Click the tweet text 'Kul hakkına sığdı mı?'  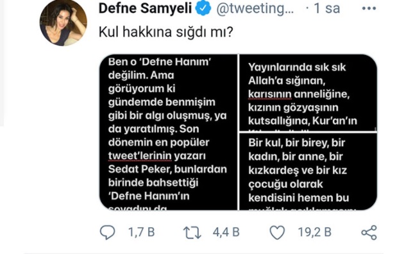166,33
